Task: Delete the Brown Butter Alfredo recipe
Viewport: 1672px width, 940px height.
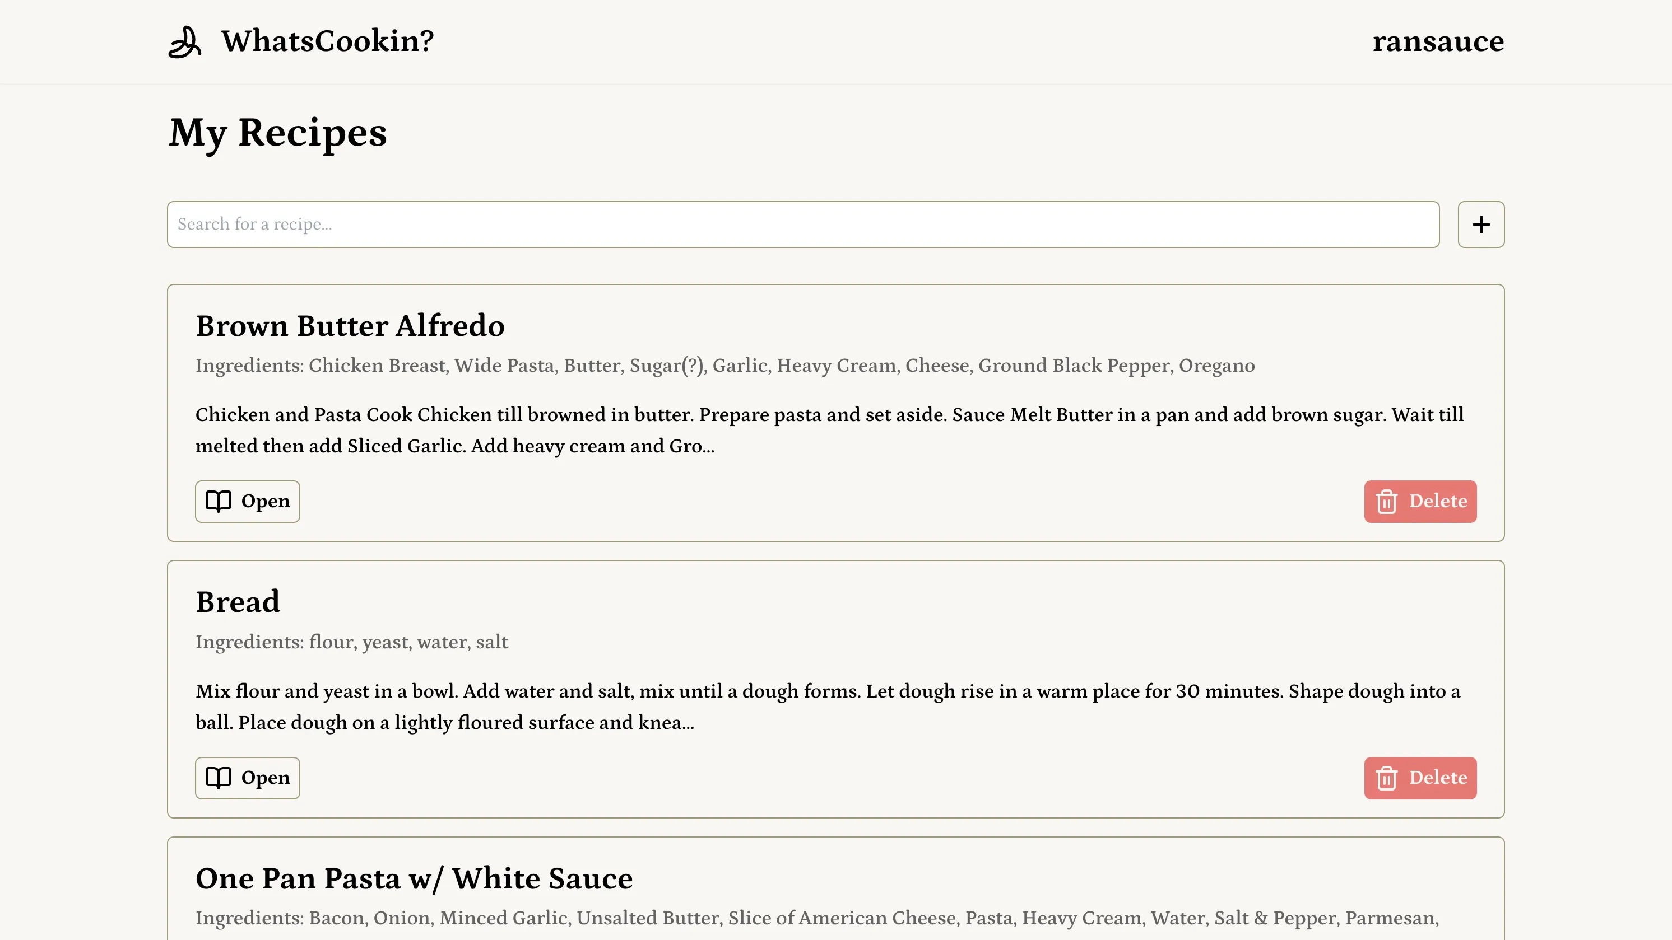Action: 1420,501
